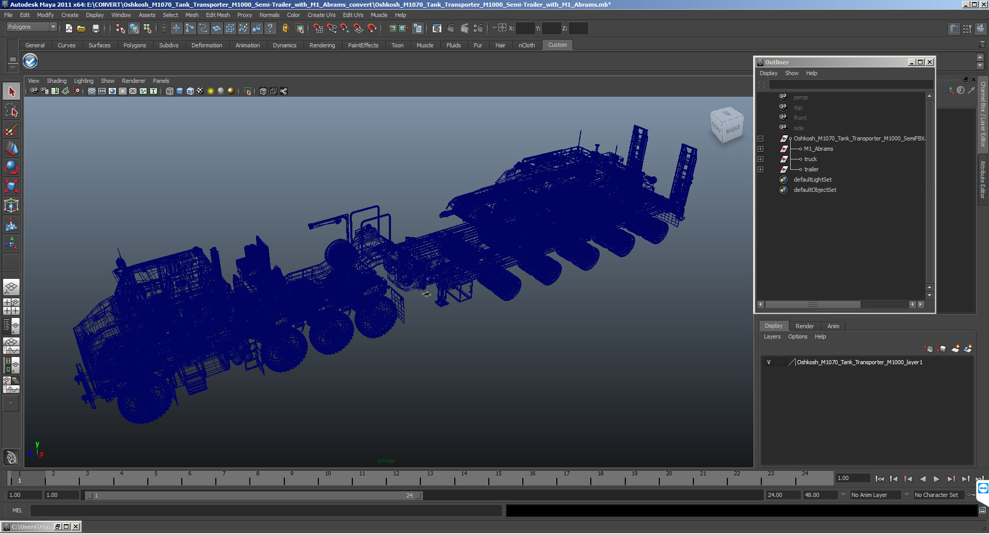This screenshot has width=989, height=535.
Task: Enable snap to curves magnet icon
Action: pyautogui.click(x=331, y=28)
